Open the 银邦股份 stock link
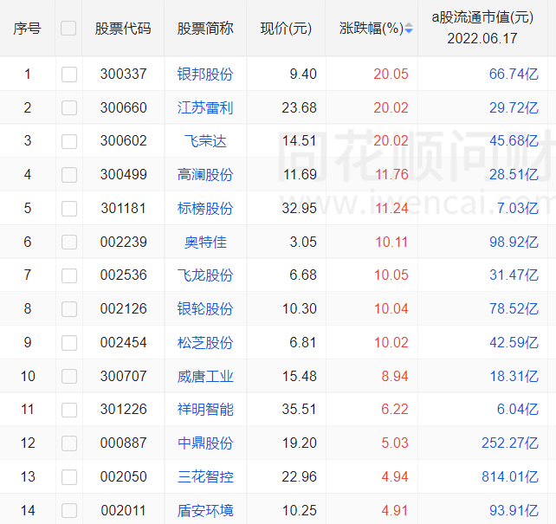Screen dimensions: 556x524 tap(205, 74)
